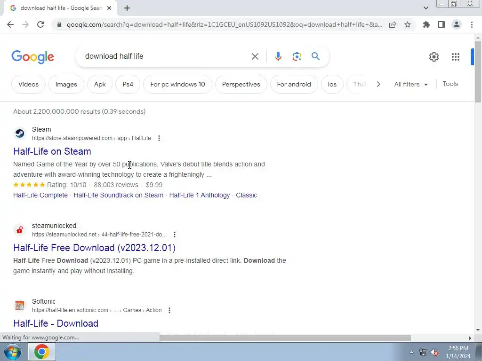Click the Google logo
This screenshot has width=482, height=361.
[32, 57]
